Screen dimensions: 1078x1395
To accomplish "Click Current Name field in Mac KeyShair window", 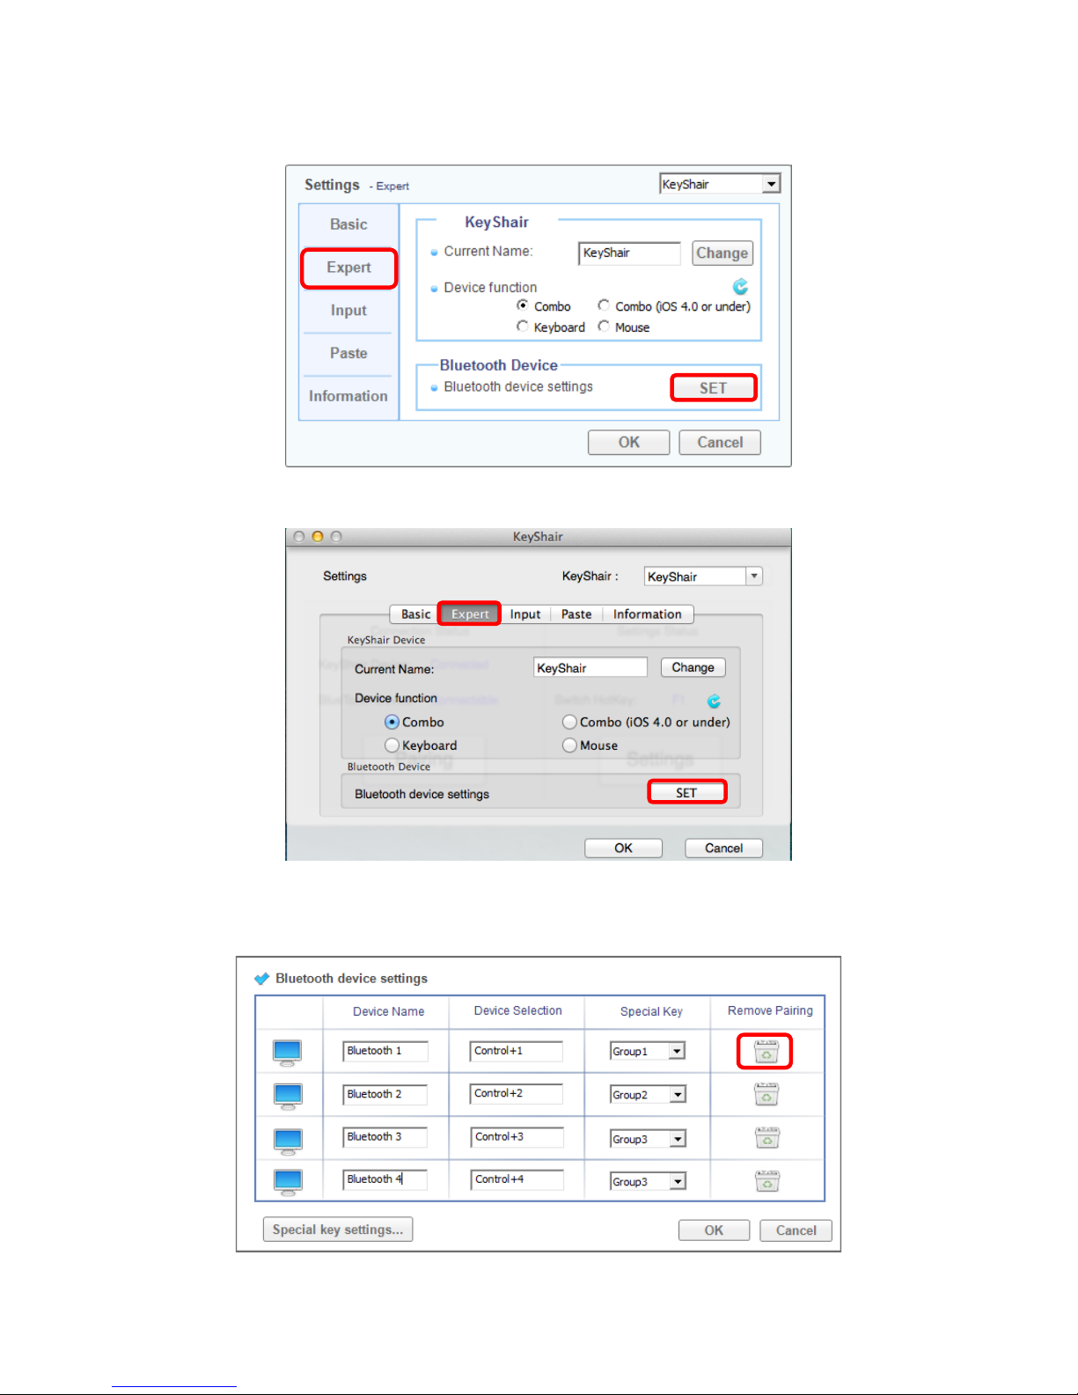I will 590,668.
